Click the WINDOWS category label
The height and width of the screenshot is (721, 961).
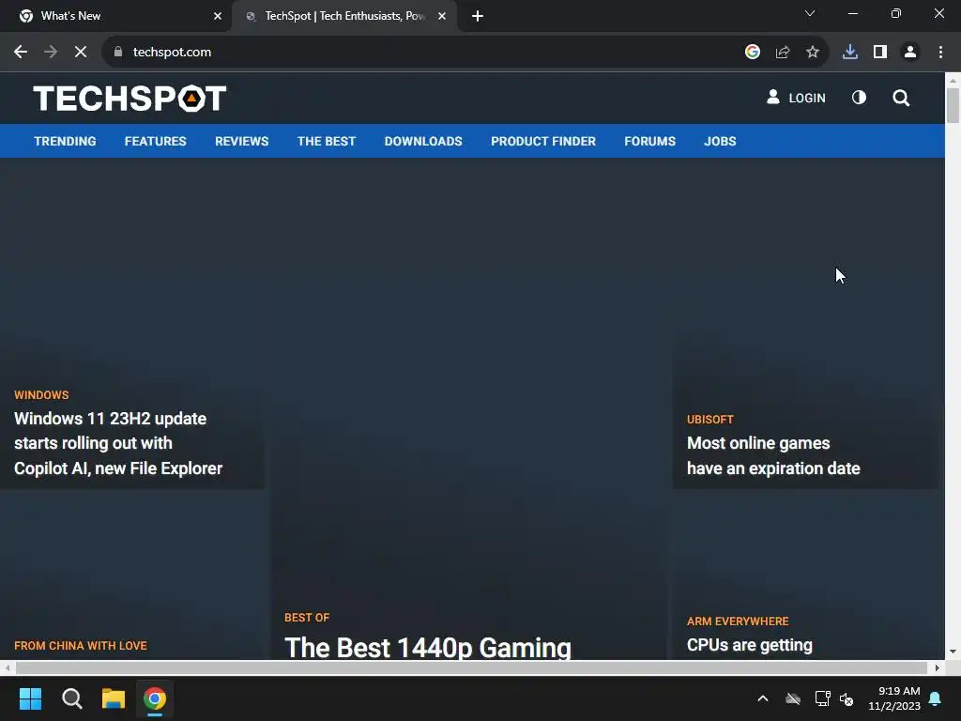pyautogui.click(x=41, y=395)
